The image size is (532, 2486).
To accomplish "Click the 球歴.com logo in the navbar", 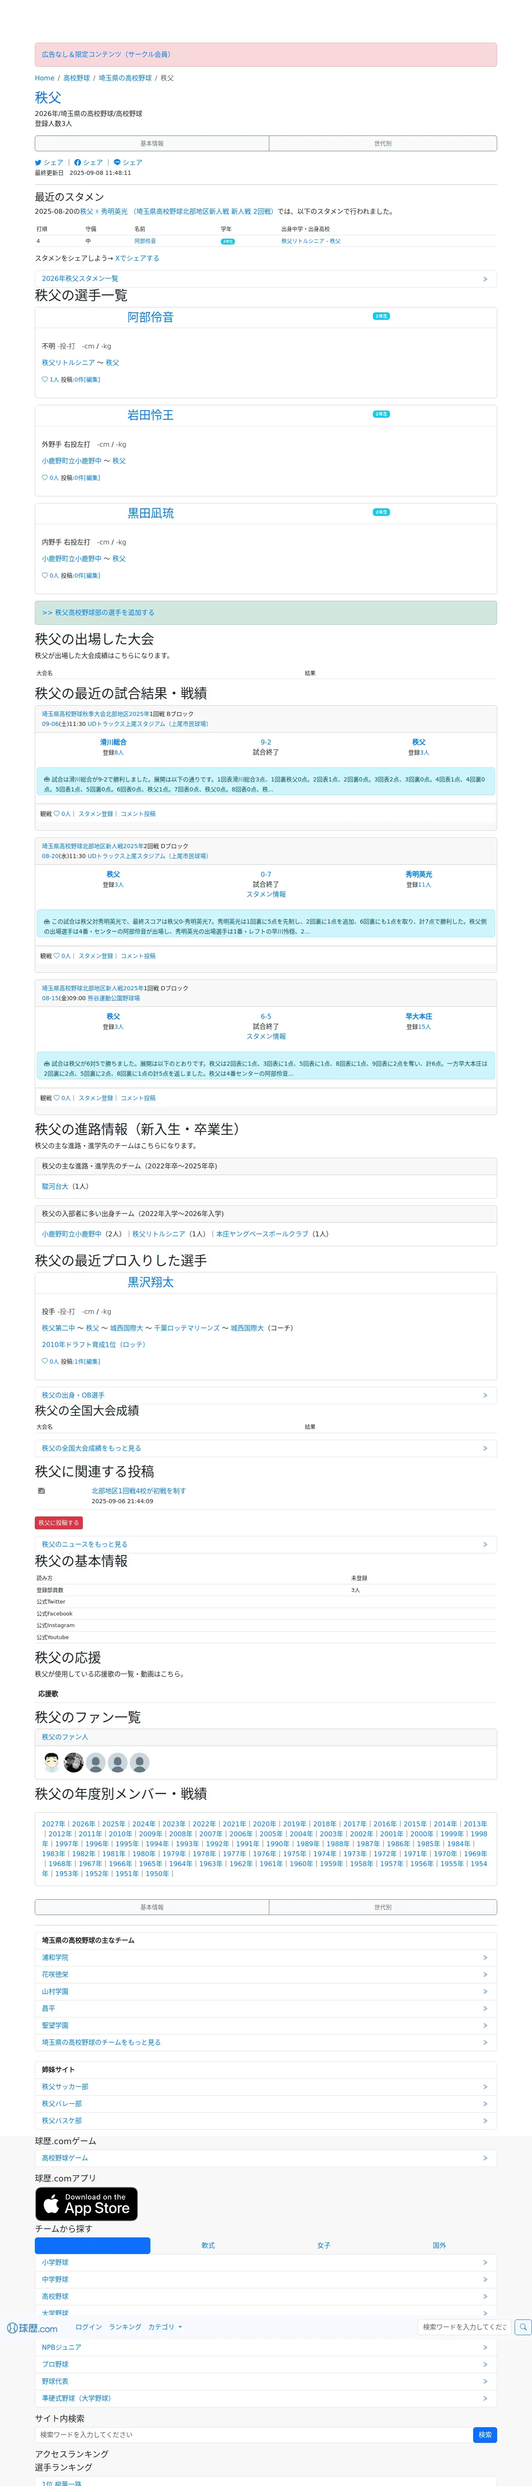I will [x=32, y=2328].
